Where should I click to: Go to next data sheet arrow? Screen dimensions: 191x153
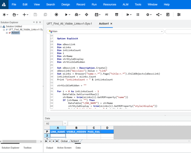[x=53, y=141]
